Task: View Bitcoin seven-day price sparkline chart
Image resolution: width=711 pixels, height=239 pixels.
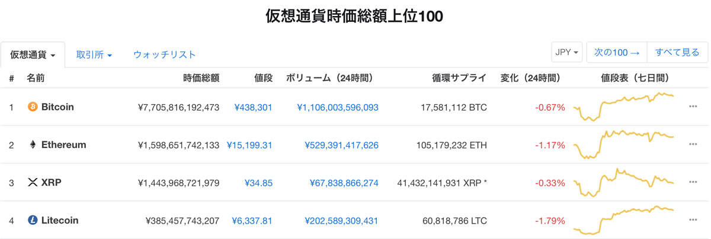Action: pos(623,107)
